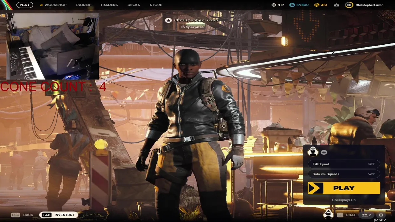Click the ESC key hint
The image size is (395, 222).
(15, 215)
